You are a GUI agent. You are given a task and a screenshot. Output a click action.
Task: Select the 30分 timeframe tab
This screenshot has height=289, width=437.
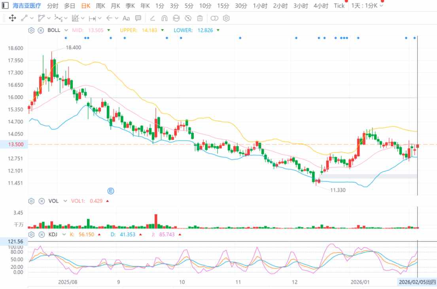[241, 6]
